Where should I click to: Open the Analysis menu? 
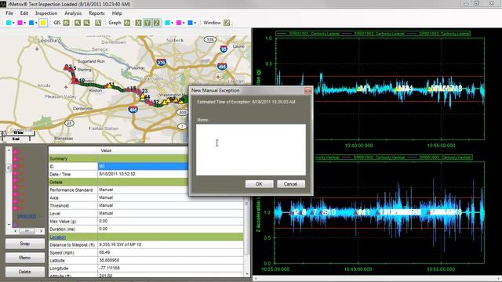pyautogui.click(x=73, y=13)
